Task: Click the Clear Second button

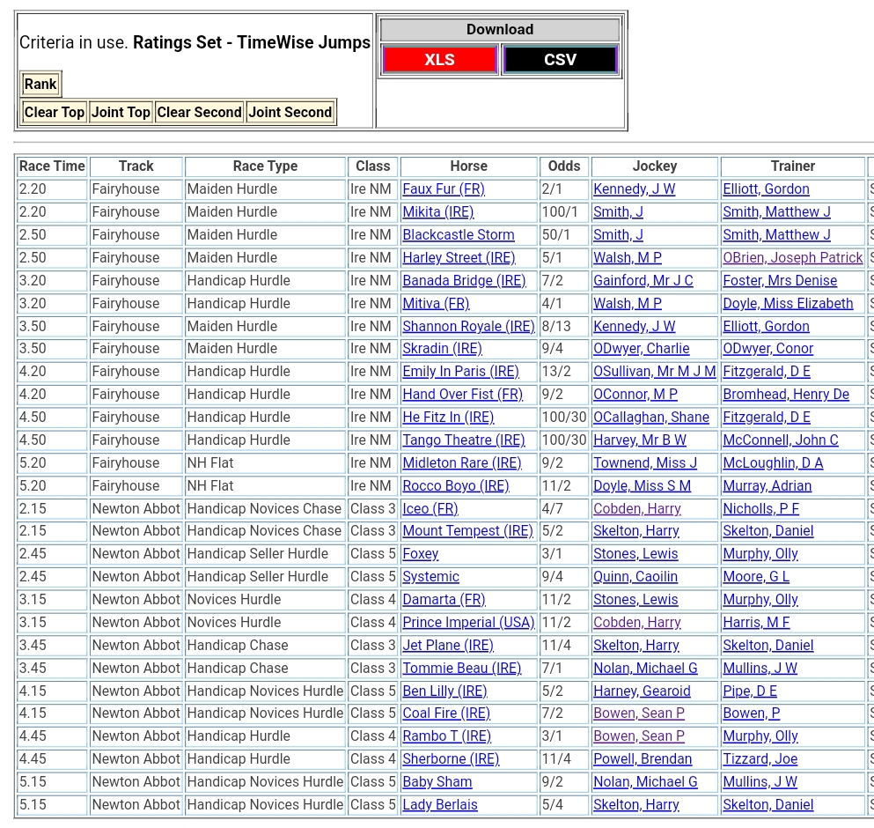Action: click(x=199, y=112)
